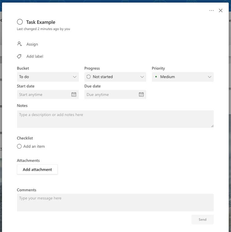Open the Due date calendar icon
Viewport: 231px width, 232px height.
(x=141, y=94)
